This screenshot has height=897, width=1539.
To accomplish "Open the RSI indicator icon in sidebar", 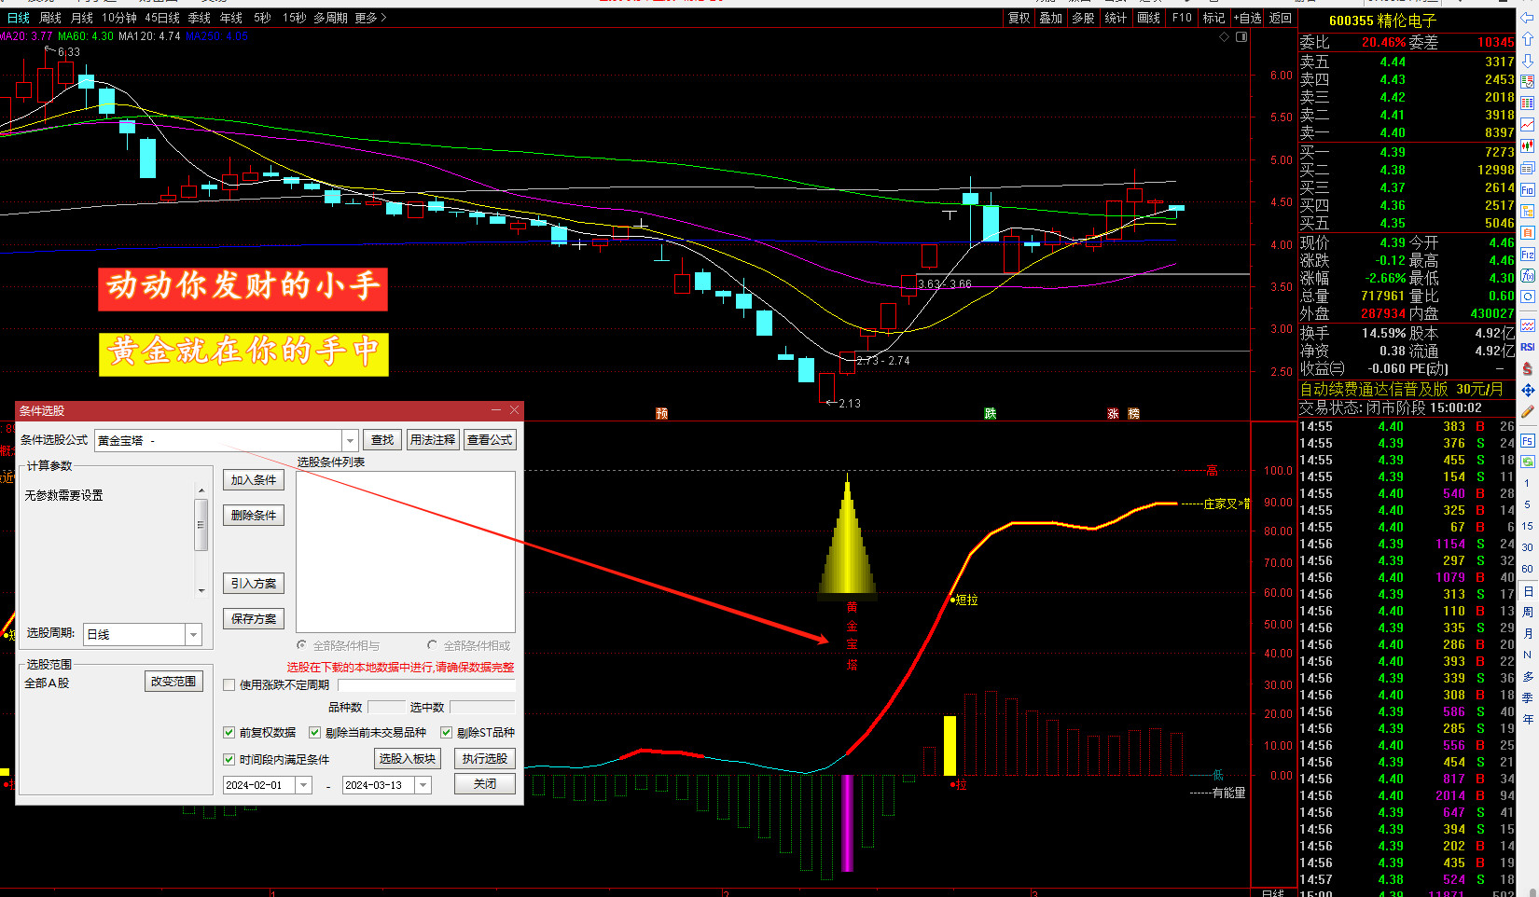I will click(1527, 347).
